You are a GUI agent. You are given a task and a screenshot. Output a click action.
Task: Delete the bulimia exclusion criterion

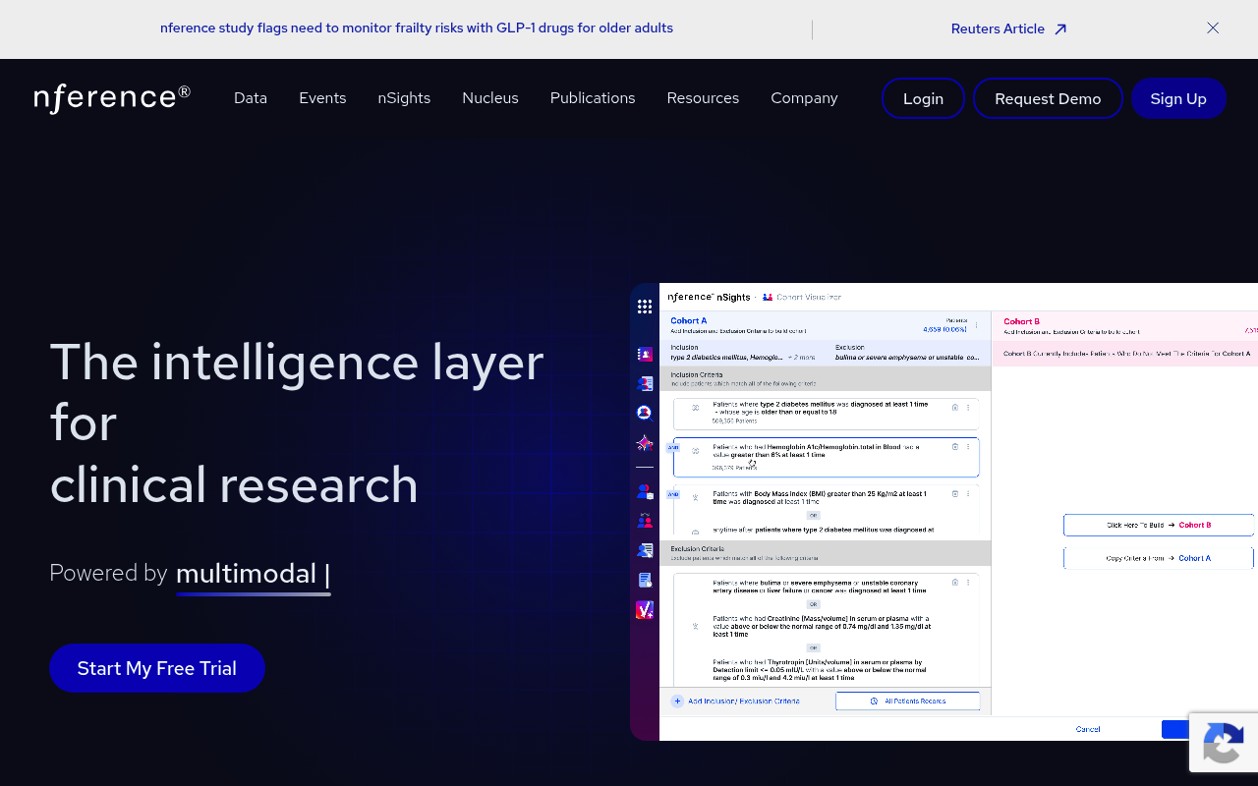coord(955,583)
